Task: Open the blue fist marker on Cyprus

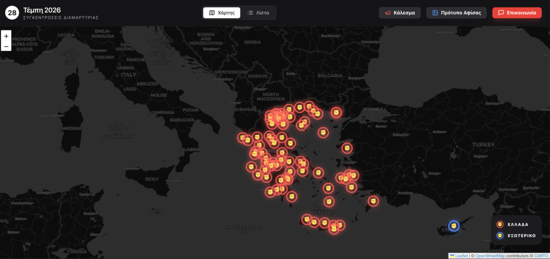Action: [454, 226]
